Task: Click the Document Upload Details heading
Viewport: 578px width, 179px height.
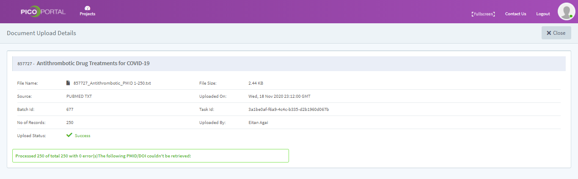Action: tap(41, 33)
